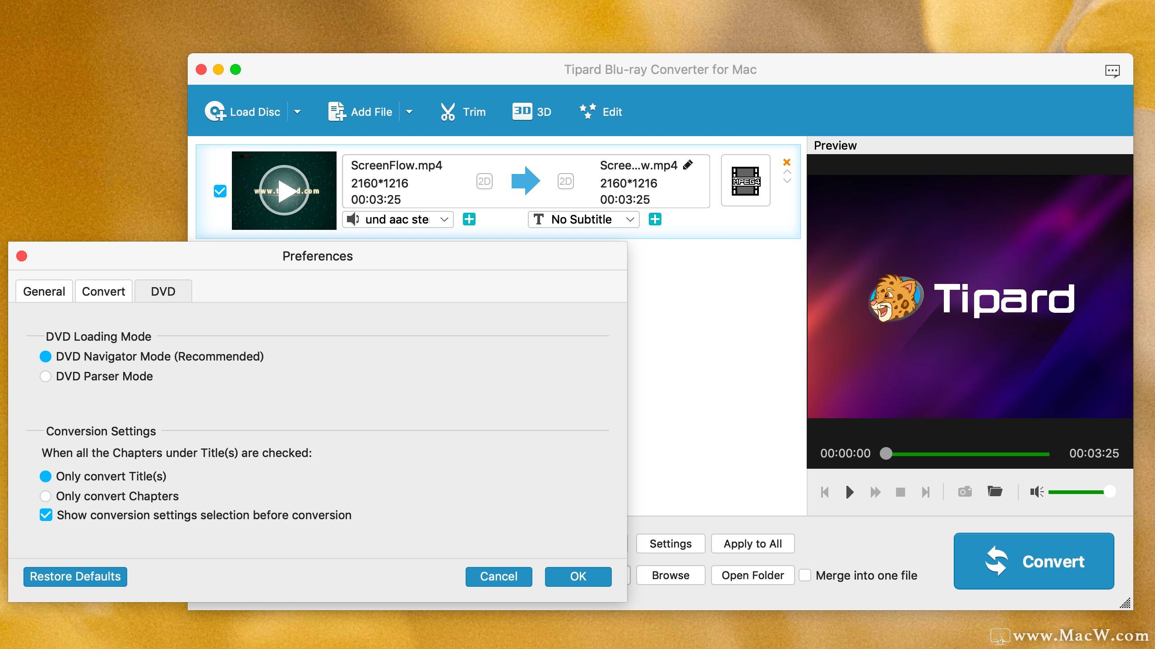Open the profile Settings button
This screenshot has width=1155, height=649.
(x=671, y=544)
